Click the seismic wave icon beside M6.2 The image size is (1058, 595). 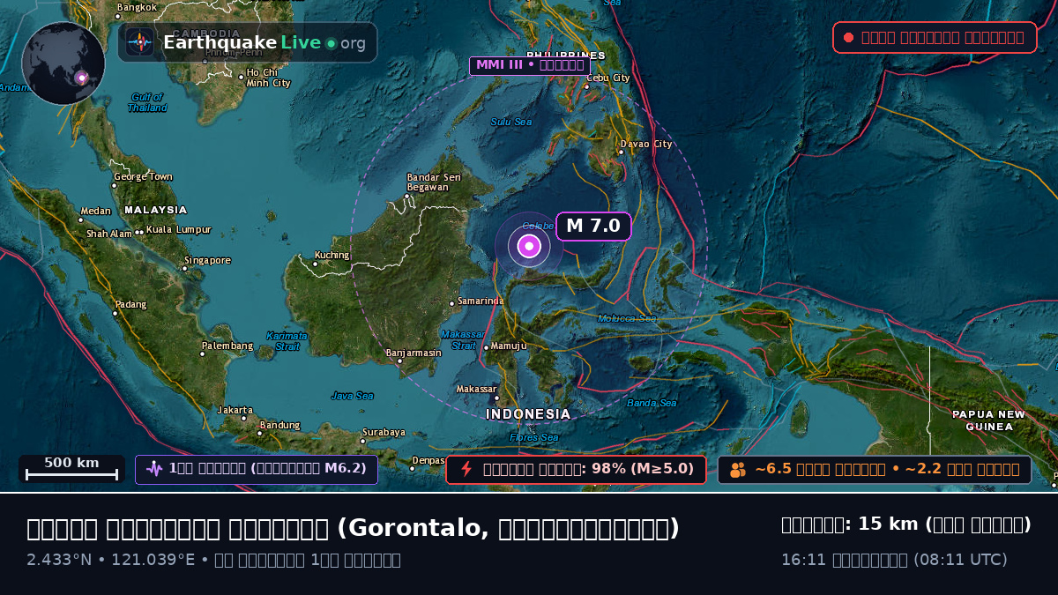click(x=154, y=469)
